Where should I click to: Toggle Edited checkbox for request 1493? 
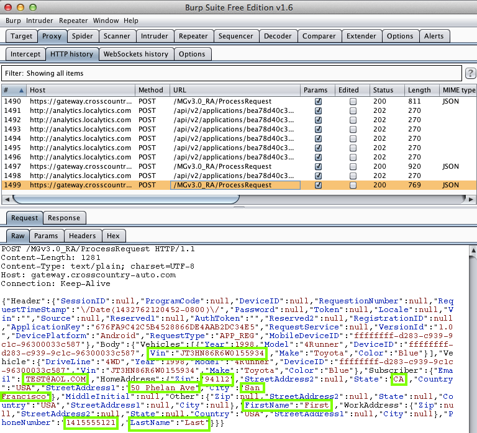(353, 129)
